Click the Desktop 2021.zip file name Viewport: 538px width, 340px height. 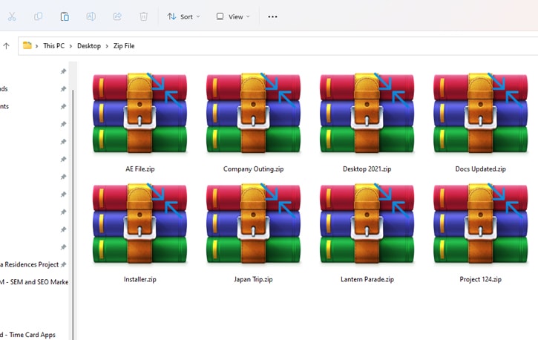(x=367, y=169)
